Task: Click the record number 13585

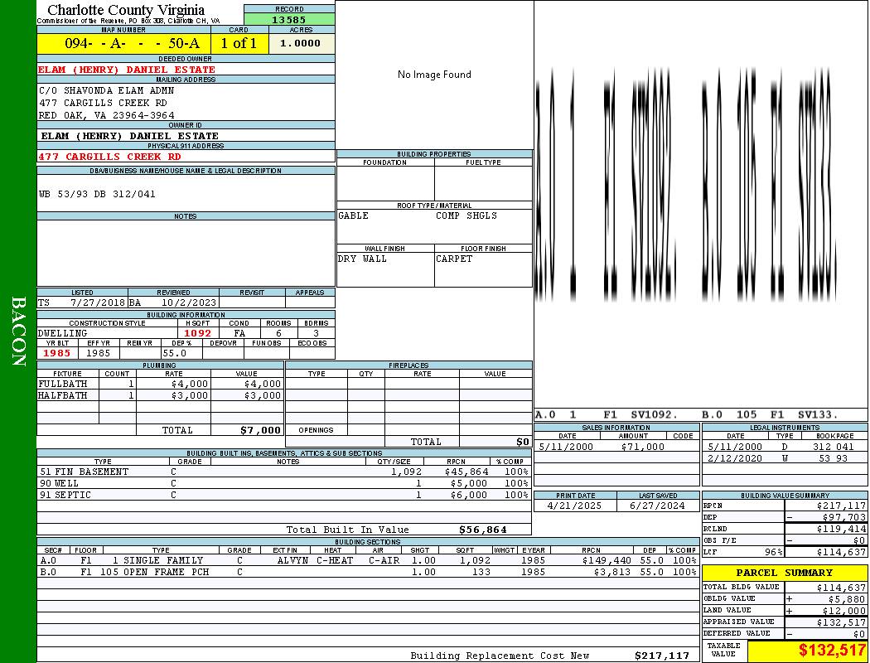Action: point(288,19)
